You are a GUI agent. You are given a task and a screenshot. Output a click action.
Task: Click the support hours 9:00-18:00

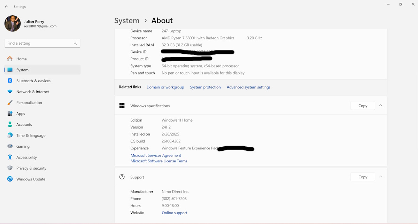(x=170, y=206)
